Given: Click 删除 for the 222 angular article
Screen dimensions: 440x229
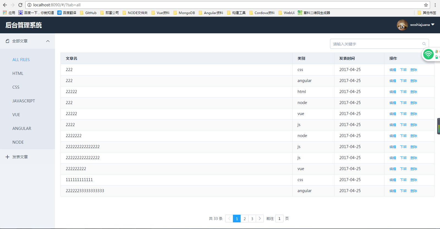Looking at the screenshot, I should pos(414,81).
